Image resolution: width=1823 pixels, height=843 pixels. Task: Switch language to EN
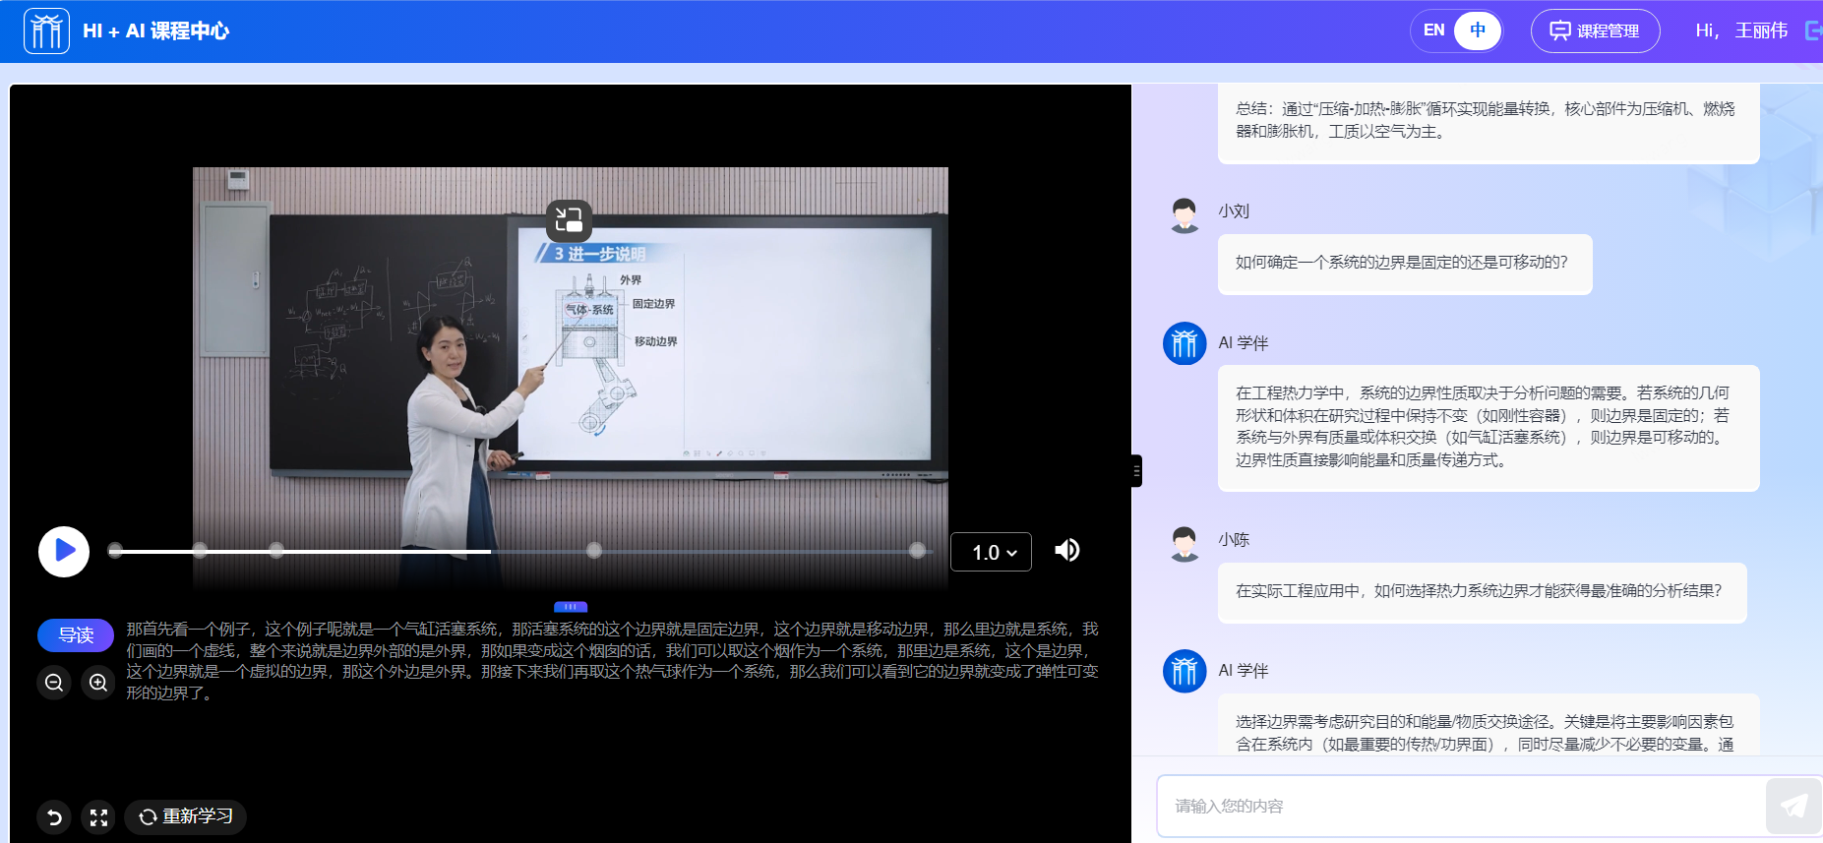pos(1433,30)
